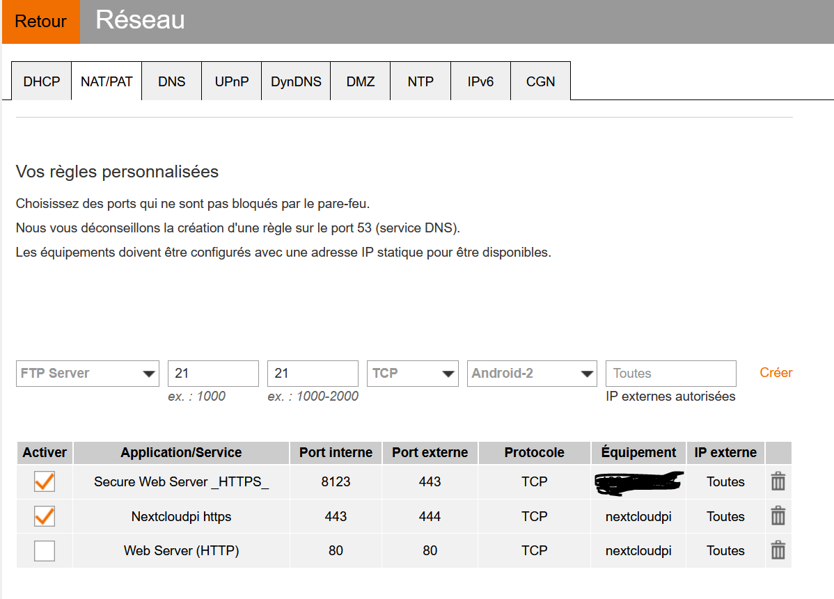Click trash icon for Nextcloudpi https rule
Image resolution: width=834 pixels, height=599 pixels.
click(778, 516)
